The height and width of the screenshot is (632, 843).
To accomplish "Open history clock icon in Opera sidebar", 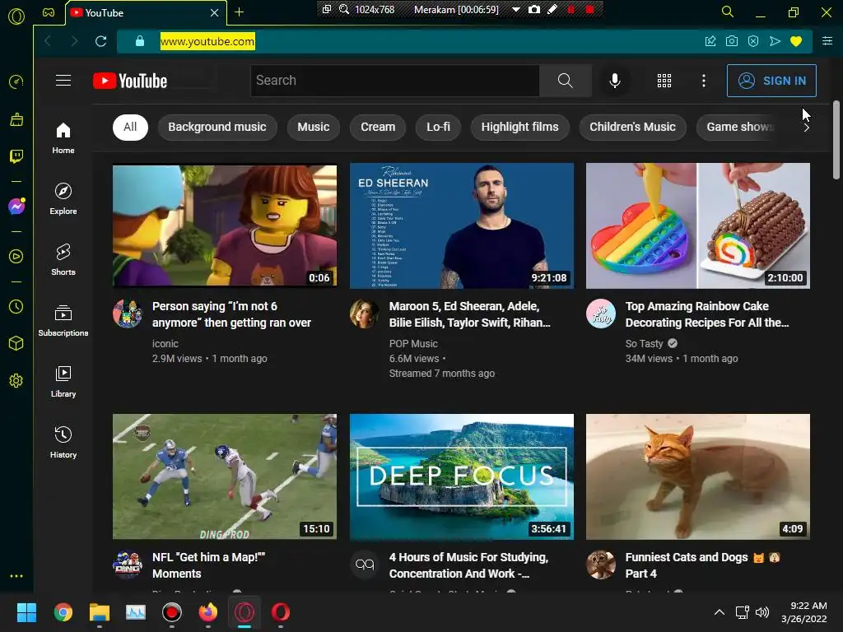I will (x=16, y=306).
